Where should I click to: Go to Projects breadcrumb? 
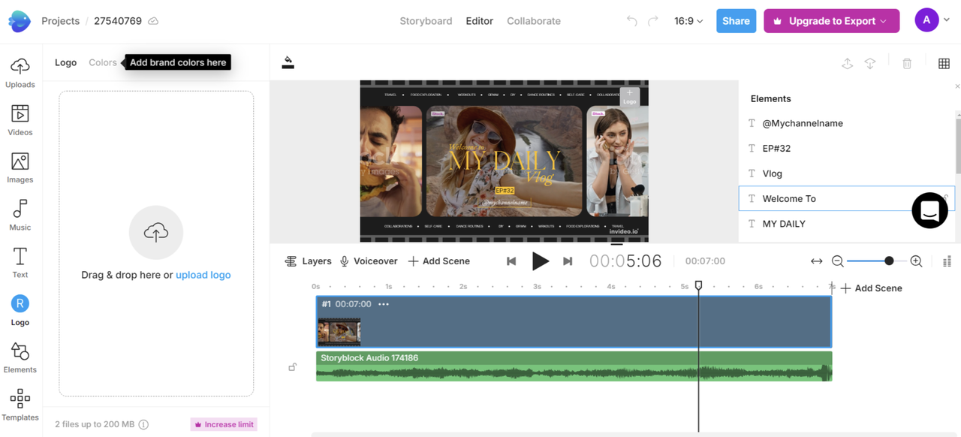tap(60, 21)
